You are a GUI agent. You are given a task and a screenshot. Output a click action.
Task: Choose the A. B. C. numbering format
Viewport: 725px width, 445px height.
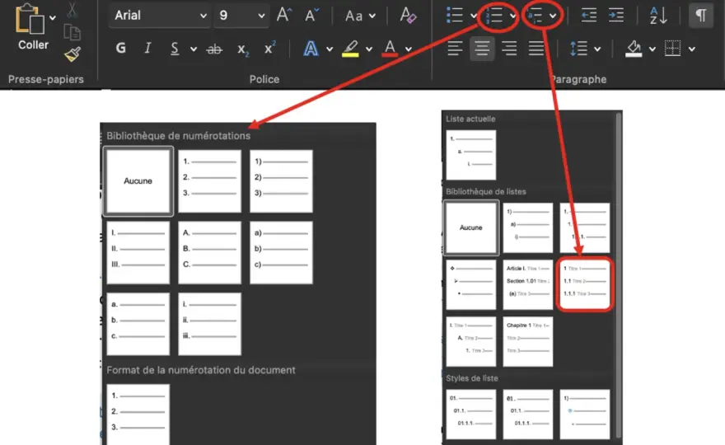tap(209, 252)
